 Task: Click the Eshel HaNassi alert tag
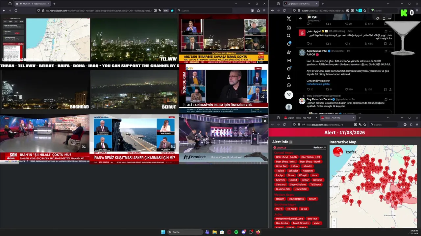click(296, 199)
